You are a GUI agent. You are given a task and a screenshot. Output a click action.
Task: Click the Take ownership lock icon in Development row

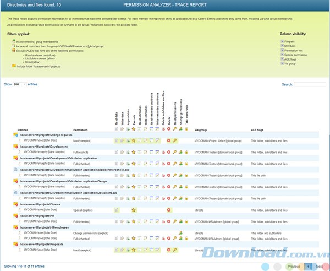point(186,153)
